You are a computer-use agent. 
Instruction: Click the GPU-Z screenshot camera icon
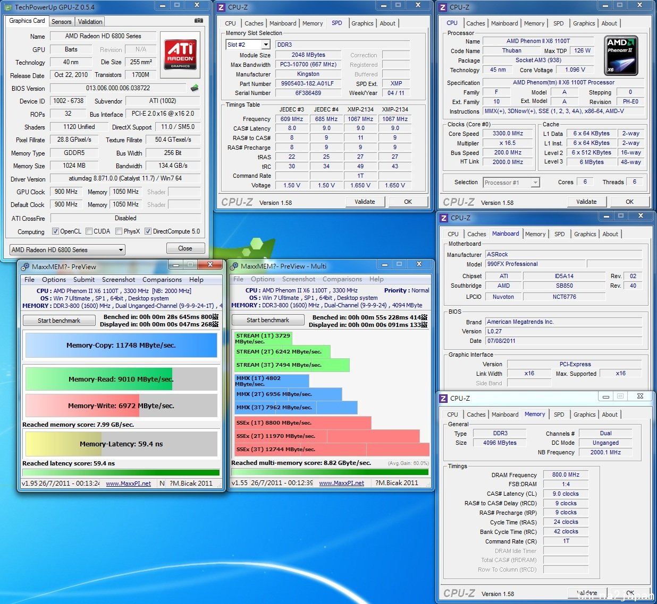[198, 21]
